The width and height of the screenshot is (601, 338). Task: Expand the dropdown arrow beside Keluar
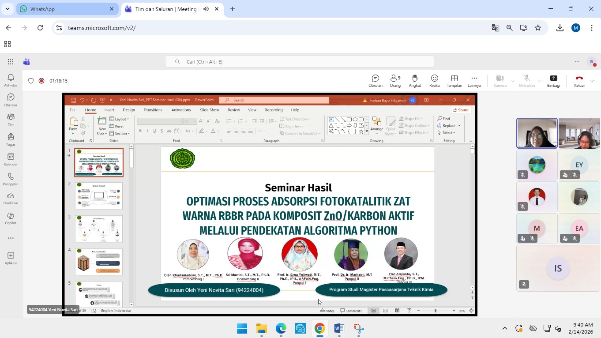point(592,81)
